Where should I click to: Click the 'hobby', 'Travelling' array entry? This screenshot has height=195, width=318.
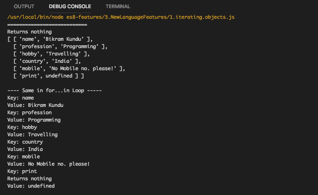(x=51, y=54)
